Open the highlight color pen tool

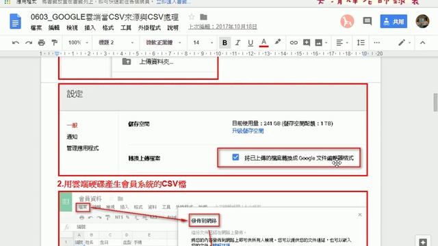(277, 42)
